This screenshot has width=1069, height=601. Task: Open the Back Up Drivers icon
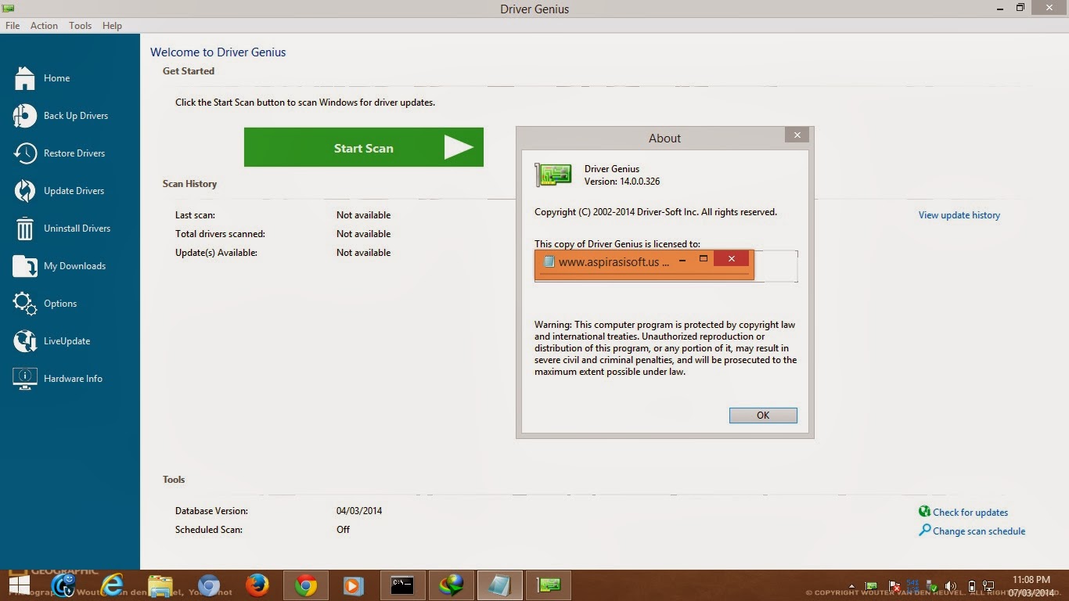tap(25, 116)
